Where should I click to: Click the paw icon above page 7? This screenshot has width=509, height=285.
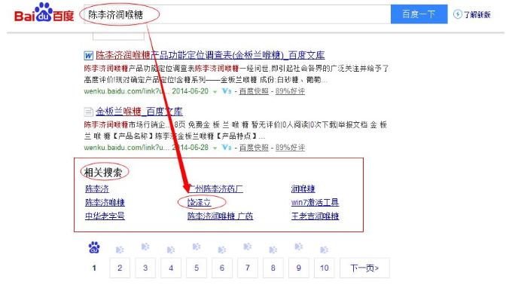tap(248, 247)
